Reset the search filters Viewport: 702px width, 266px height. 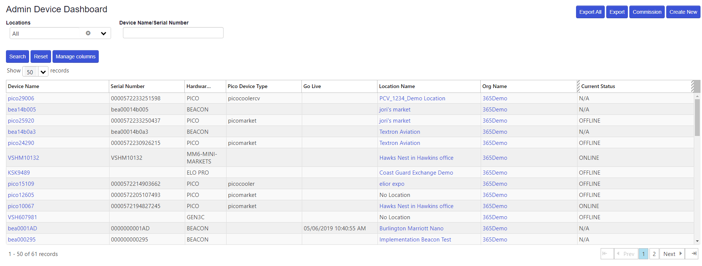(41, 56)
